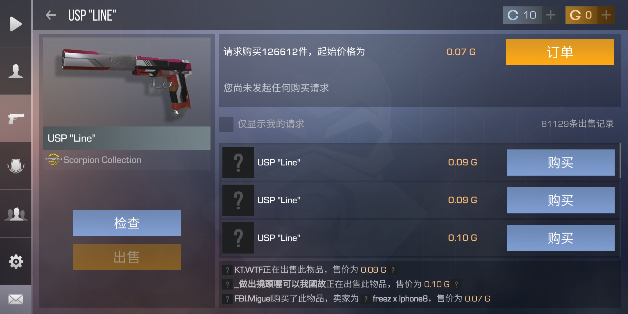Click the second listing's question mark thumbnail

coord(238,200)
